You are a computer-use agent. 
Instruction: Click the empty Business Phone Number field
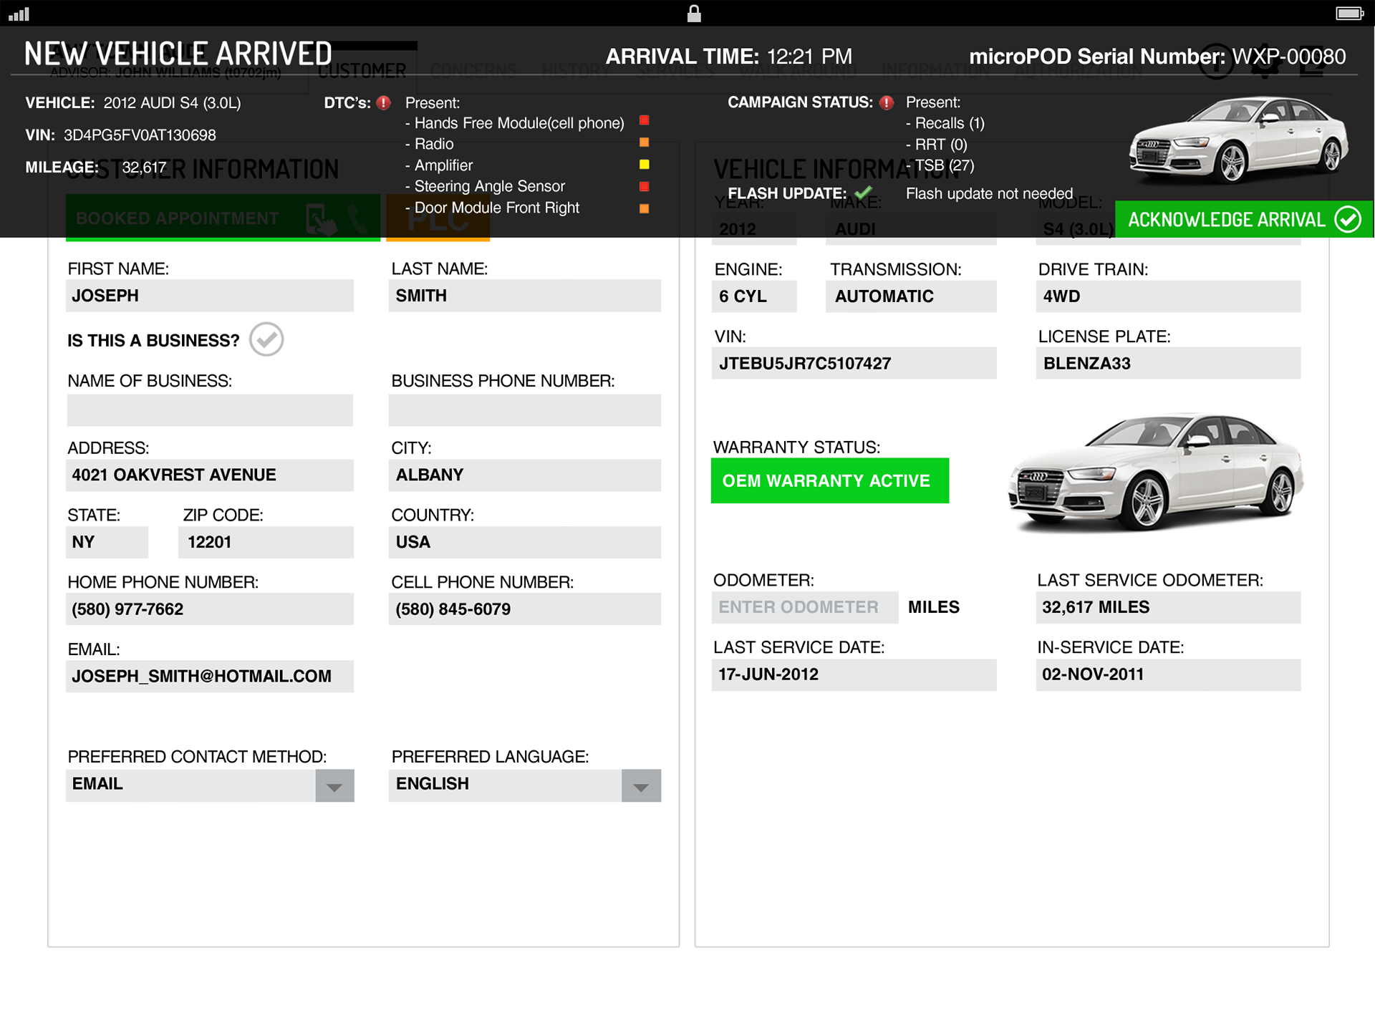pyautogui.click(x=525, y=410)
